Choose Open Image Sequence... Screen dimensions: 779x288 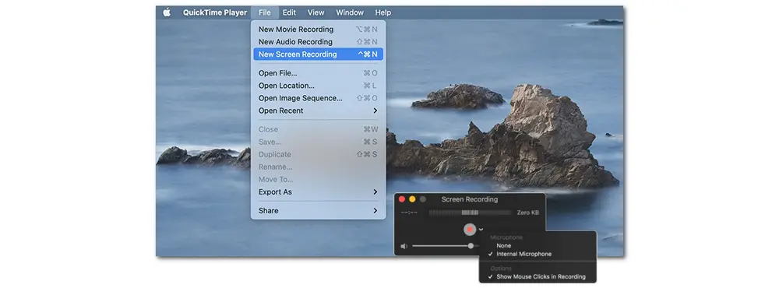tap(318, 98)
